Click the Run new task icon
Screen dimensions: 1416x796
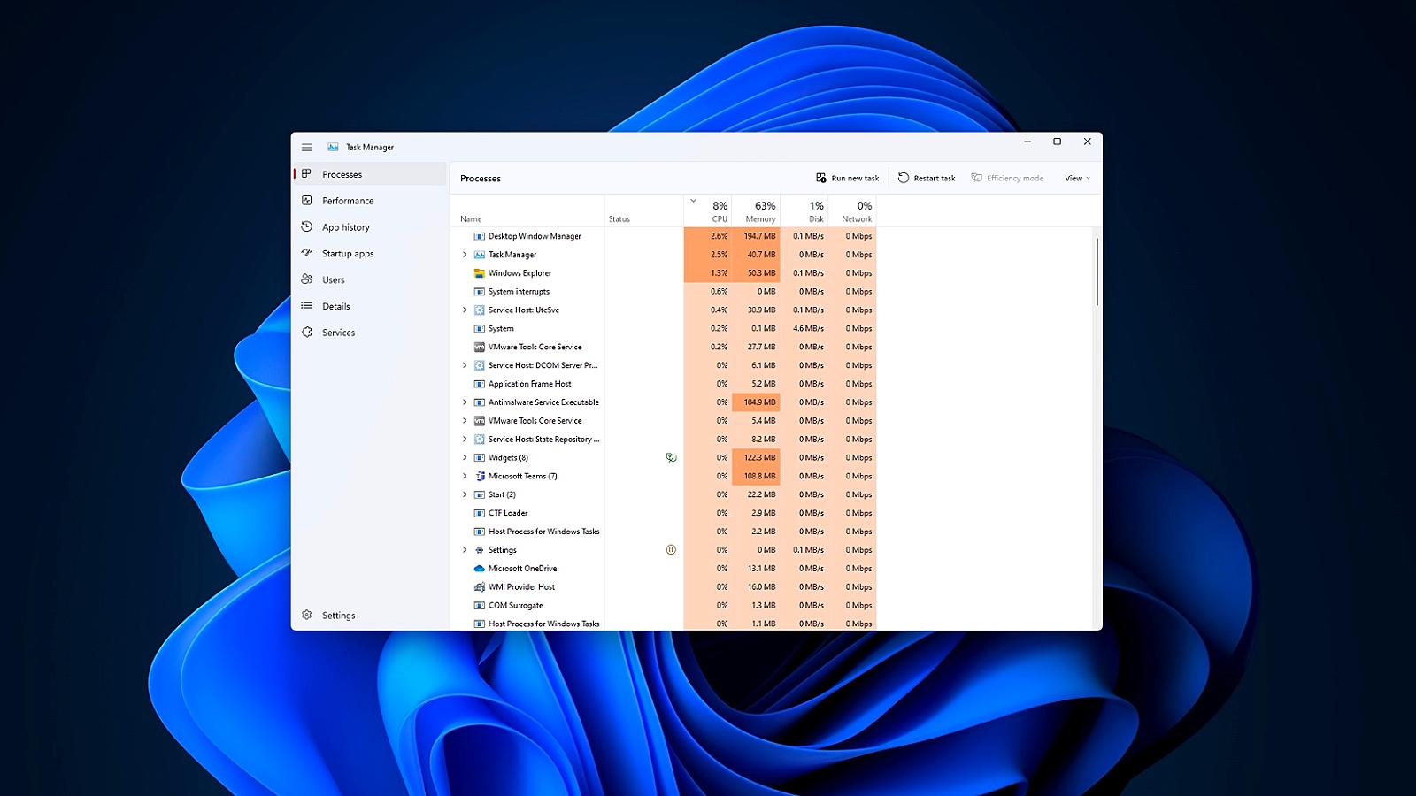pyautogui.click(x=821, y=178)
